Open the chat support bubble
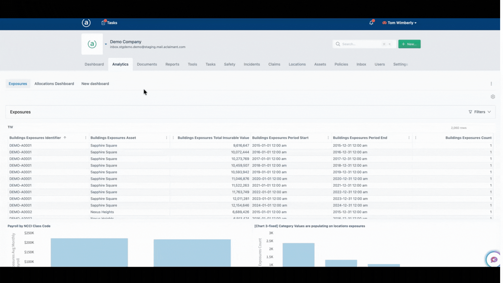Image resolution: width=503 pixels, height=283 pixels. pyautogui.click(x=494, y=259)
